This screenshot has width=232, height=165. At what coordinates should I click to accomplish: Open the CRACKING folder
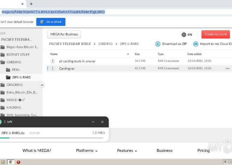(14, 85)
